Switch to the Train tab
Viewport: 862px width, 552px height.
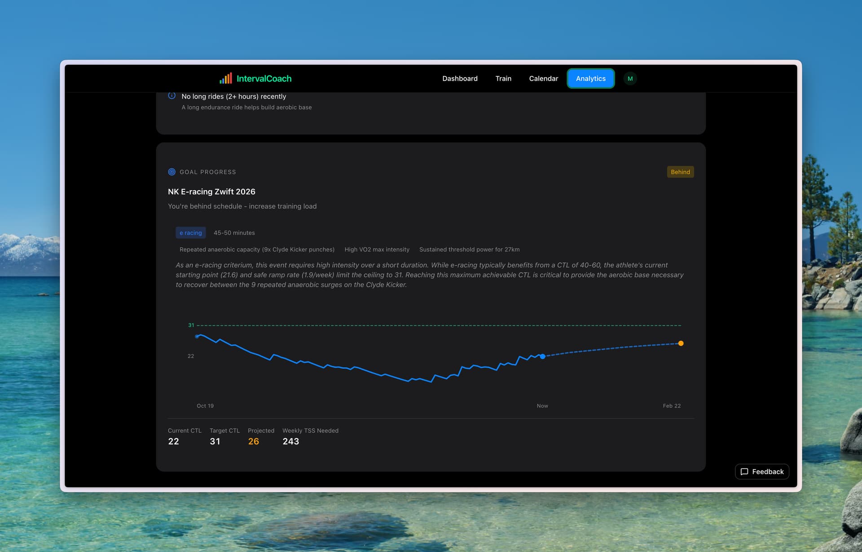503,78
